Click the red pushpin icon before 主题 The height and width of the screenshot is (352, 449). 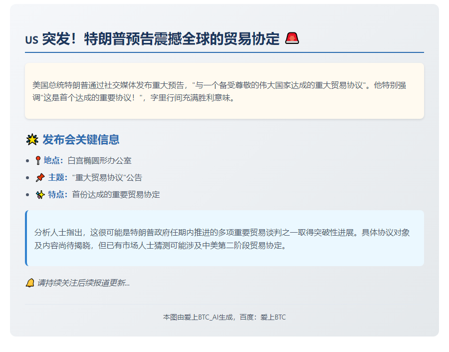pos(40,178)
